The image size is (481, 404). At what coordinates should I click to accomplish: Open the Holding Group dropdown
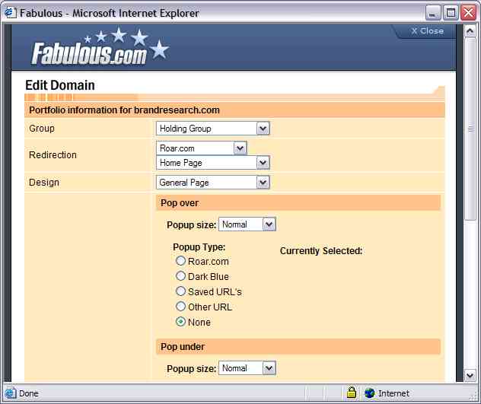point(212,129)
